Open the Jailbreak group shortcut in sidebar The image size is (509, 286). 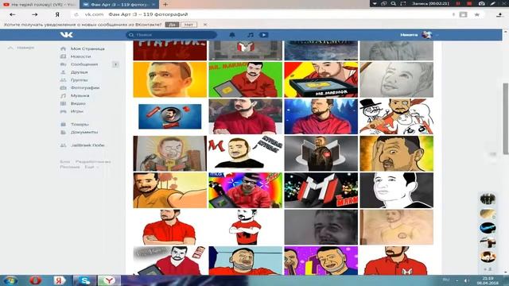point(87,145)
